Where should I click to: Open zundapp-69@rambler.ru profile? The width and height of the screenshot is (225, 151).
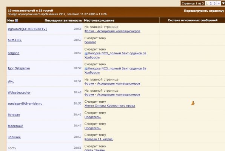[x=25, y=104]
